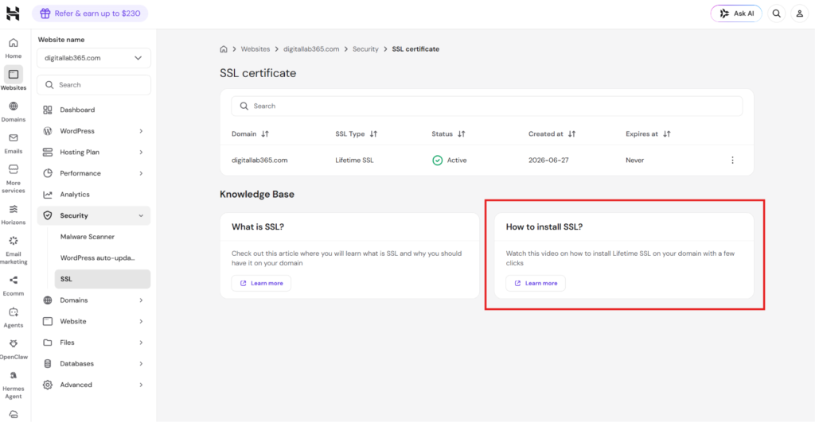Sort by Status column arrows

pyautogui.click(x=461, y=134)
